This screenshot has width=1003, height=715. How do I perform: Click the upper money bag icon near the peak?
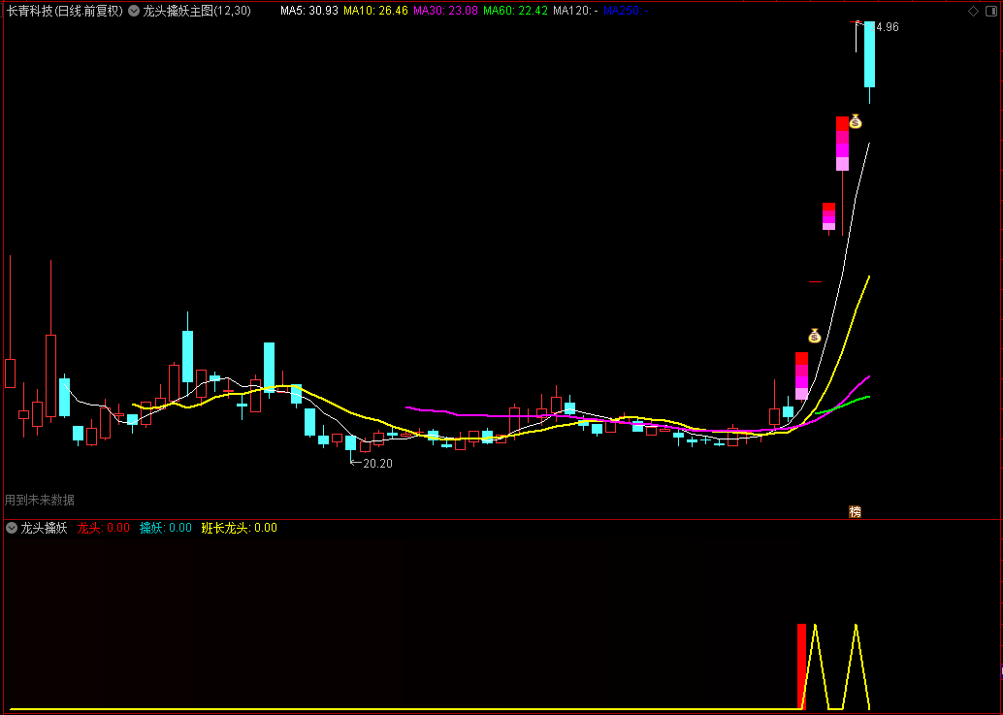pos(856,121)
